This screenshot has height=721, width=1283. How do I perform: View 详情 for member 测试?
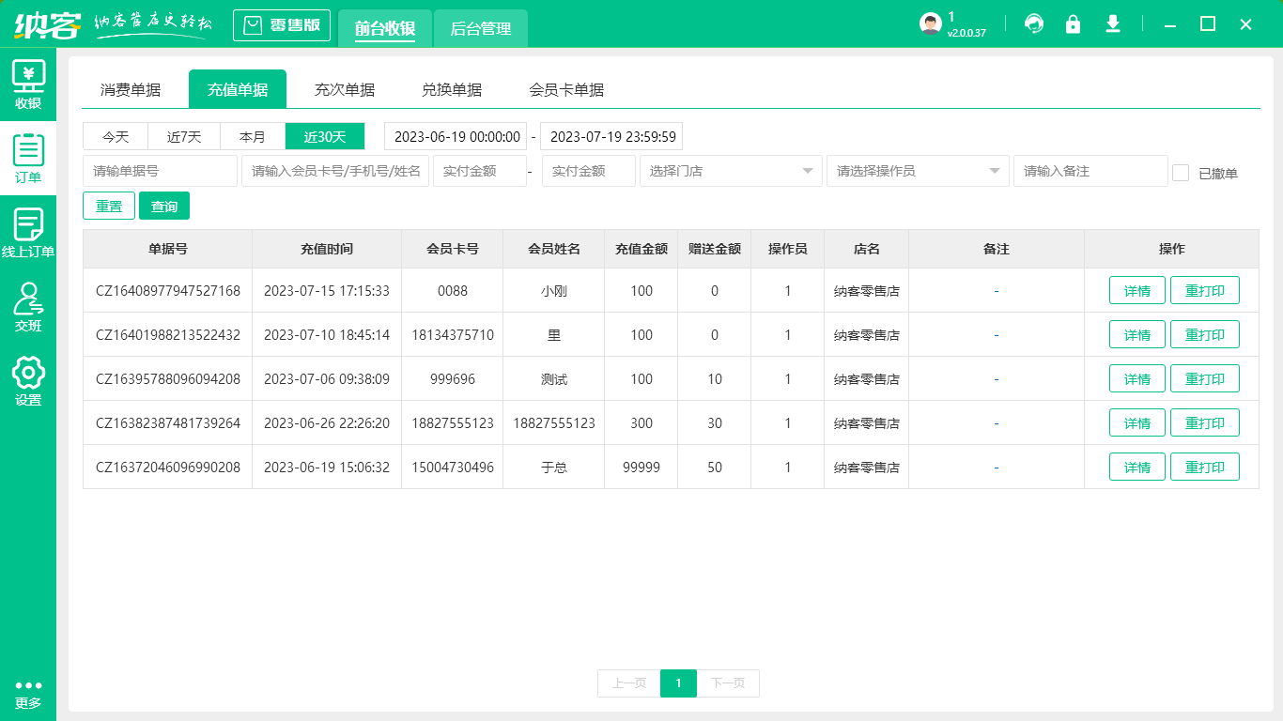tap(1137, 379)
